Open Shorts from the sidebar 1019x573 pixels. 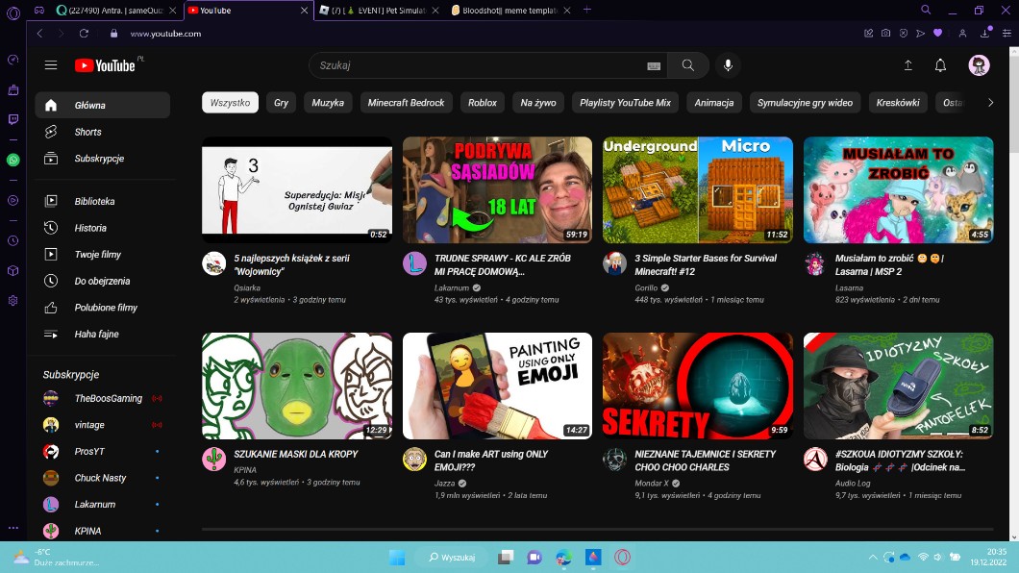(x=87, y=132)
